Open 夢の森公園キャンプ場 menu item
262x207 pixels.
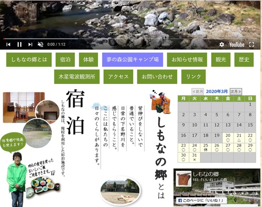[133, 60]
